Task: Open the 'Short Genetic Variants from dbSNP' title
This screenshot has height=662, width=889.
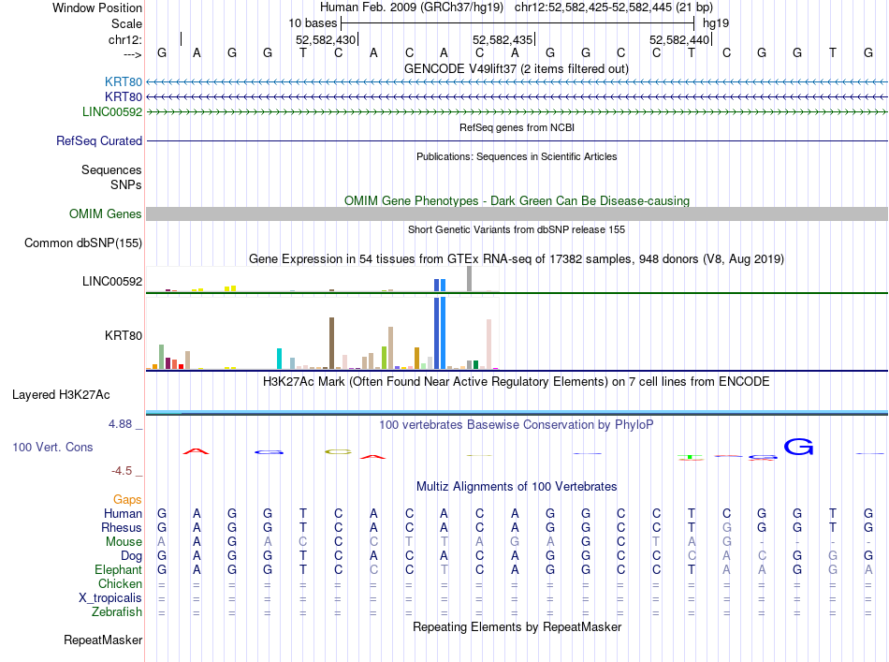Action: pyautogui.click(x=517, y=229)
